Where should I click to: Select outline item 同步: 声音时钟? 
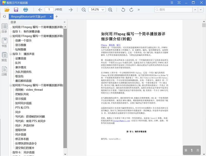click(25, 126)
